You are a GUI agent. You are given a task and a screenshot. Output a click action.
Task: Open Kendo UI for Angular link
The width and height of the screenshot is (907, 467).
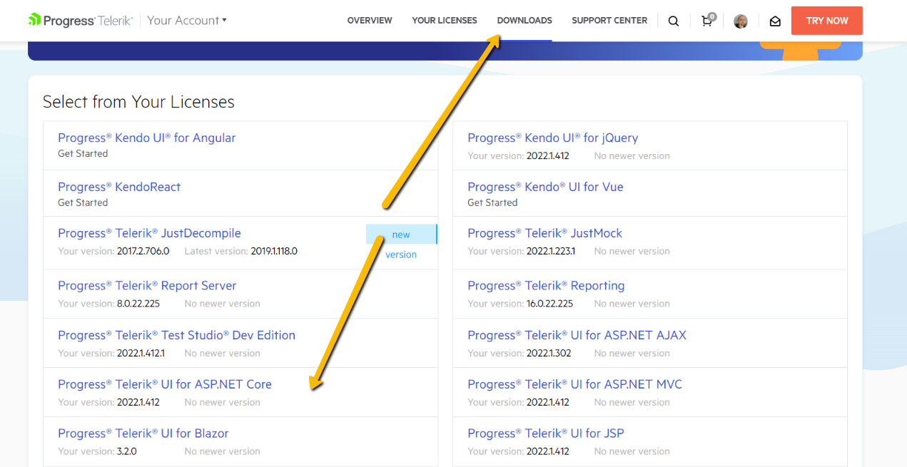[146, 138]
